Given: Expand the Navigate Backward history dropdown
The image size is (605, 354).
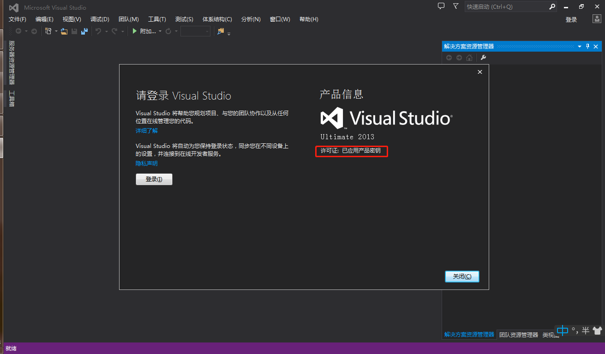Looking at the screenshot, I should point(26,31).
